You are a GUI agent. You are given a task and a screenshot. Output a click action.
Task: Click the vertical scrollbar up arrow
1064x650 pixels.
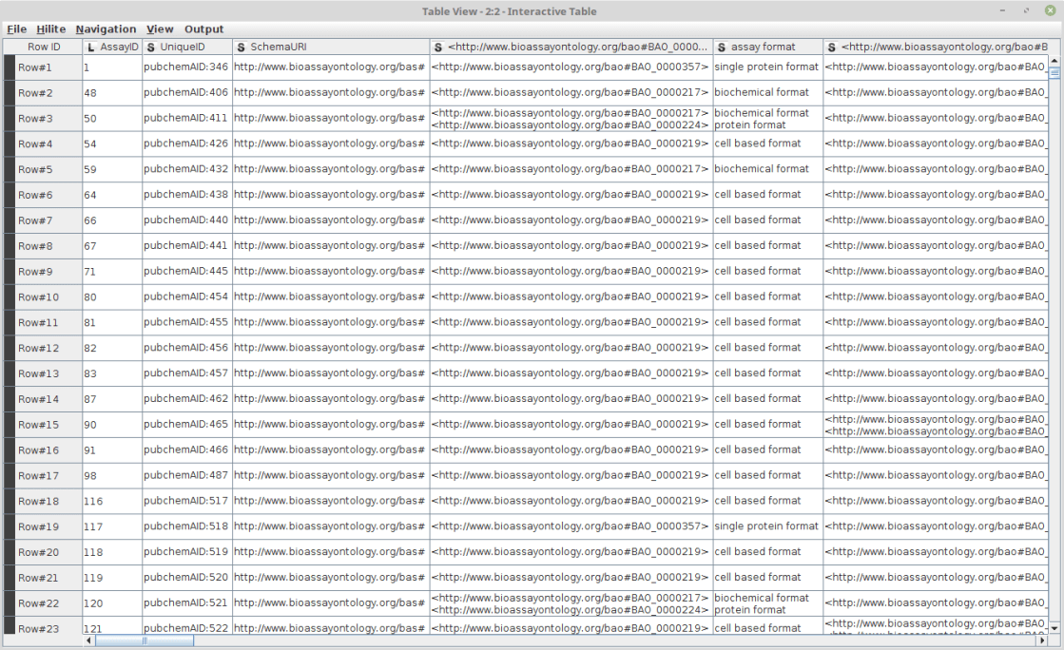tap(1053, 63)
